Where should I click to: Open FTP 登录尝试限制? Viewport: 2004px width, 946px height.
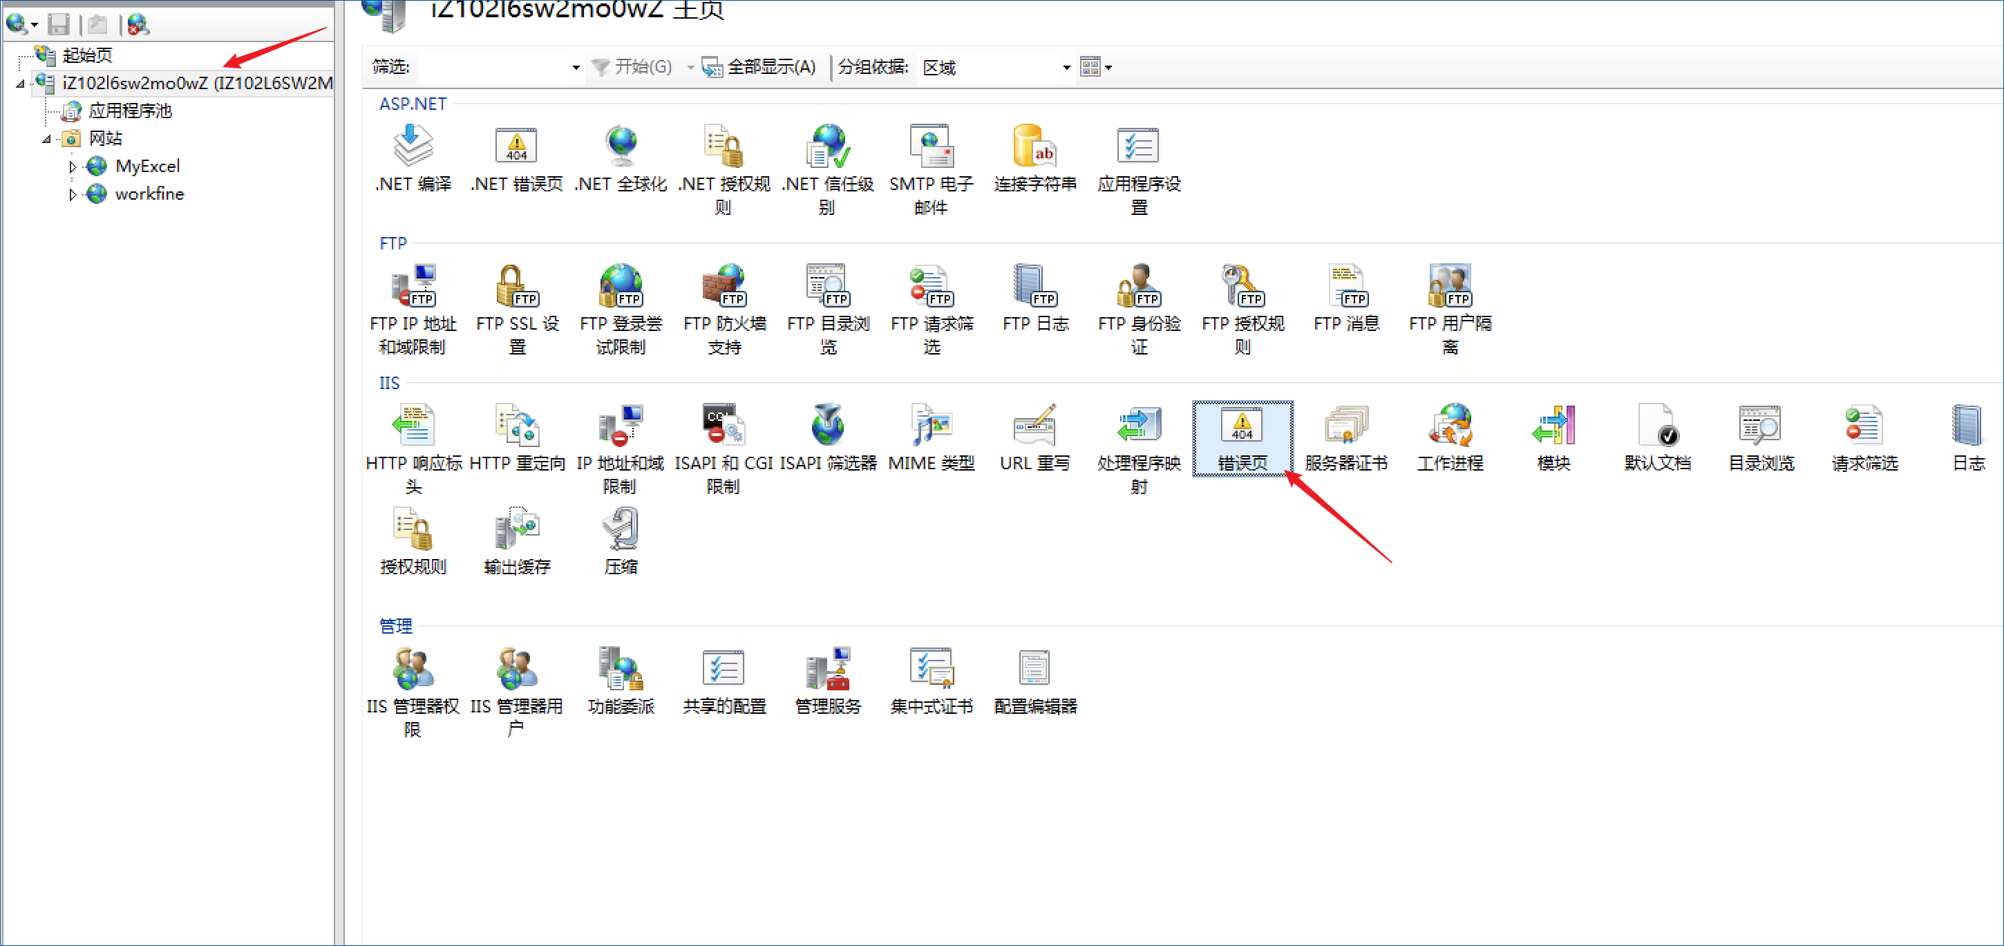coord(621,310)
